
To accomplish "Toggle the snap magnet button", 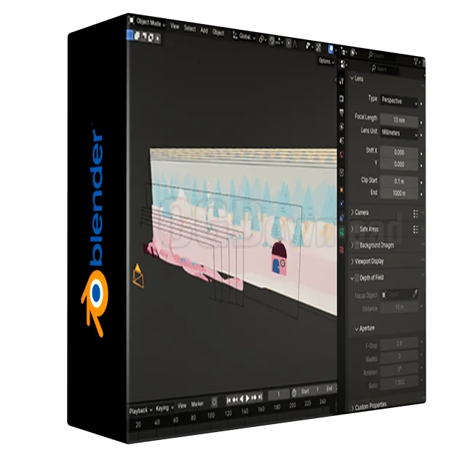I will pos(272,41).
